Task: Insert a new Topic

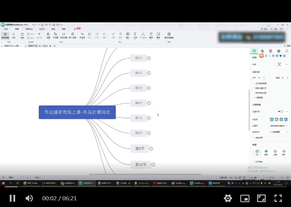Action: tap(48, 35)
